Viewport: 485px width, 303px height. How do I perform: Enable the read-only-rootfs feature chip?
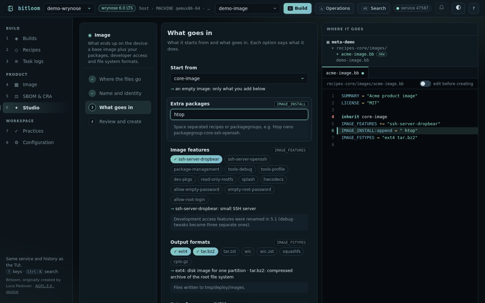click(x=217, y=179)
